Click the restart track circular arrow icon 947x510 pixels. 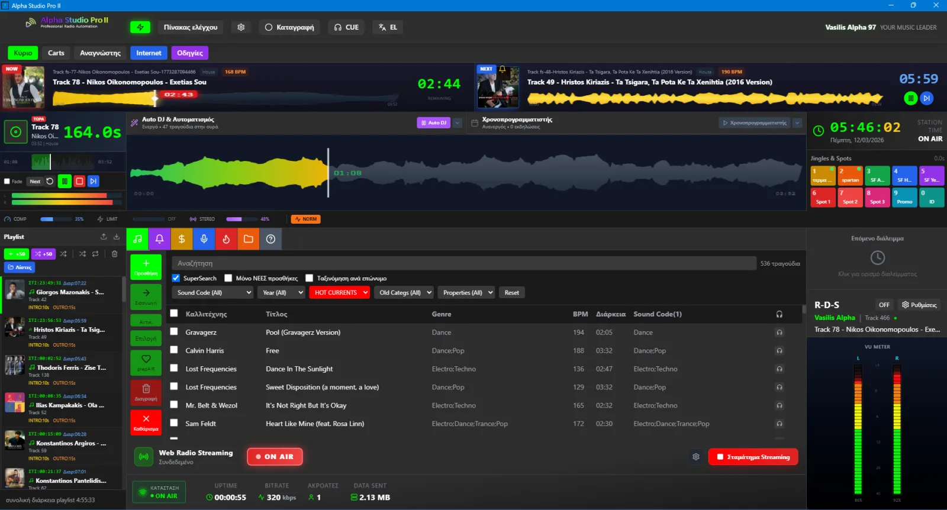point(50,181)
